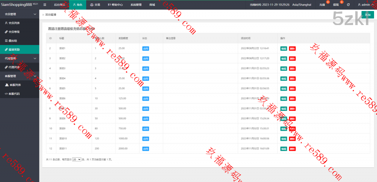
Task: Click 编辑 for the 活动2 row
Action: [x=283, y=59]
